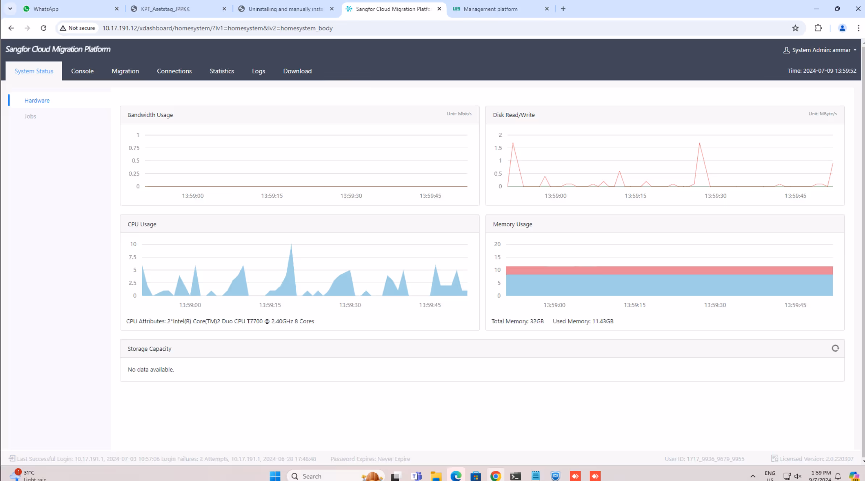Open the browser extensions puzzle icon

pyautogui.click(x=818, y=28)
